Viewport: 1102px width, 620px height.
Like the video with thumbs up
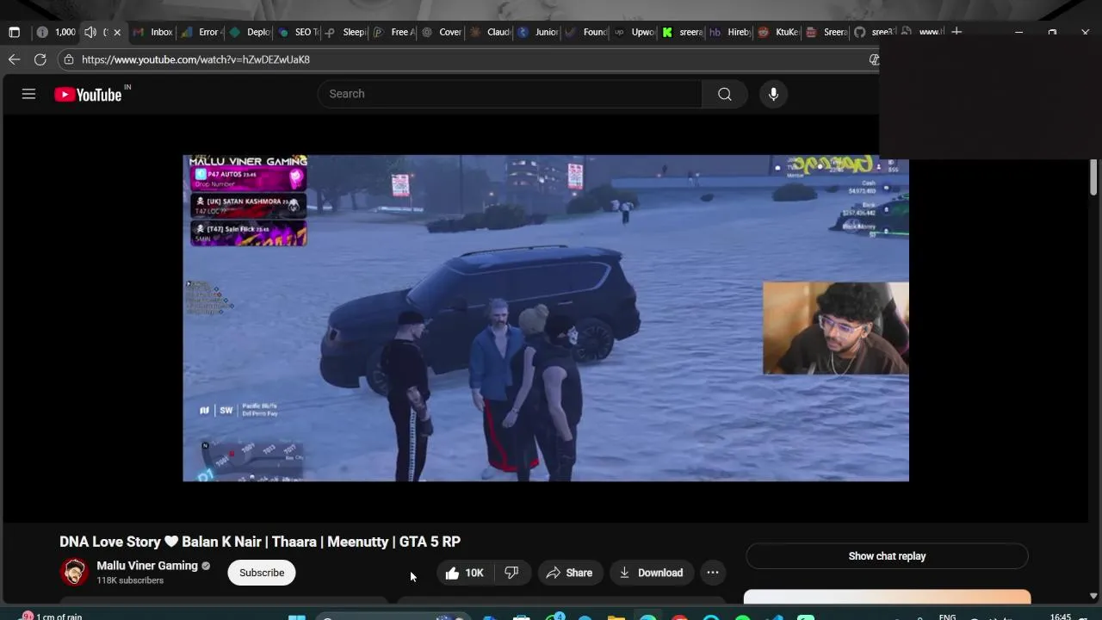[x=464, y=573]
